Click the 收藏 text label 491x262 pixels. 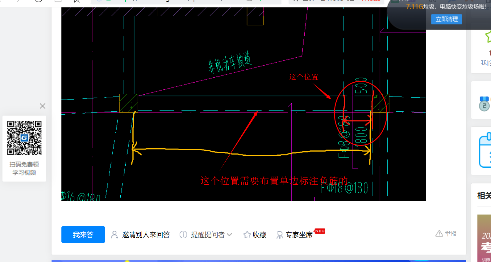point(260,235)
